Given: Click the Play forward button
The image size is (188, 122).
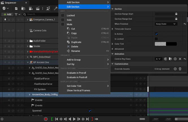Looking at the screenshot, I should [x=74, y=119].
